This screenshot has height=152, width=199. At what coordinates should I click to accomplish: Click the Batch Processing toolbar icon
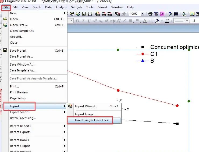118,14
